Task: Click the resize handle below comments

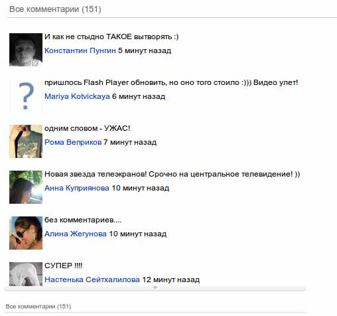Action: click(x=155, y=287)
